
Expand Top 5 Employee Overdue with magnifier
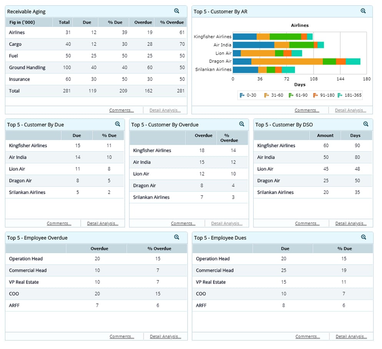(177, 237)
